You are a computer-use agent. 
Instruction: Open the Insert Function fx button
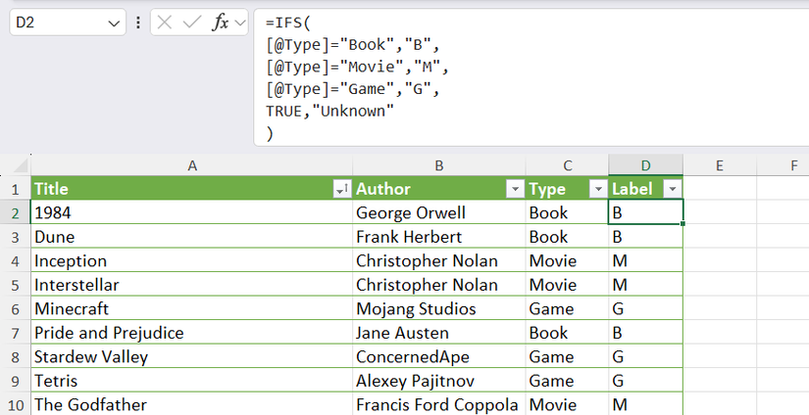(221, 23)
